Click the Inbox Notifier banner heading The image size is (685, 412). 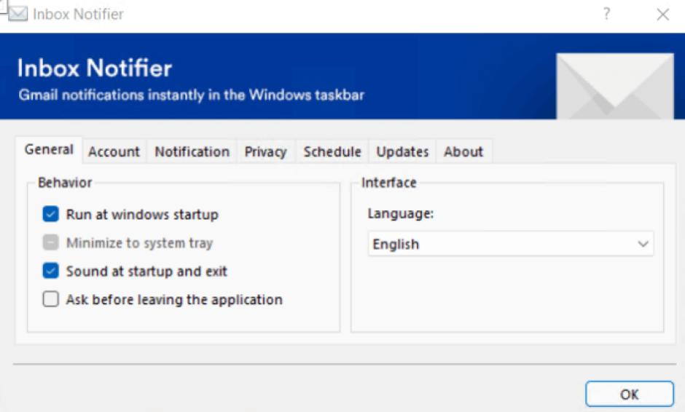pos(95,68)
